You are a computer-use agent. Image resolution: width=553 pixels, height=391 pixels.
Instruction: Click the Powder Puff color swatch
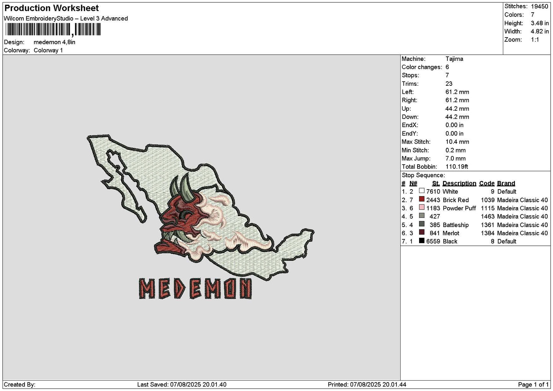tap(421, 208)
